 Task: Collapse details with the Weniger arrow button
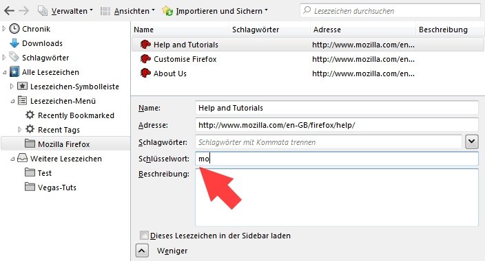point(142,251)
